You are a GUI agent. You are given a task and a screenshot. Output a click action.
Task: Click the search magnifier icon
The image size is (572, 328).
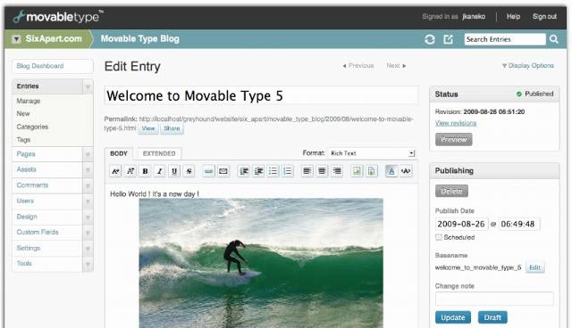pos(554,39)
